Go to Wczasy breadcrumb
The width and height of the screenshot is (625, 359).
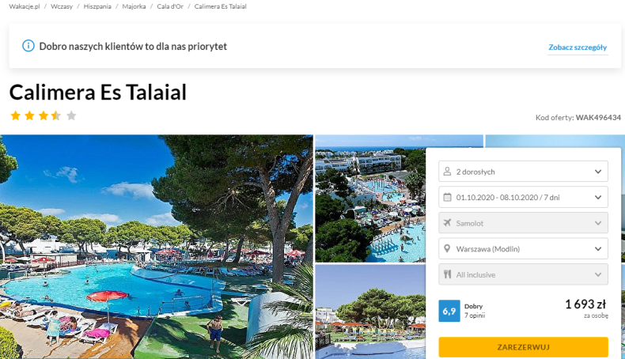point(62,6)
